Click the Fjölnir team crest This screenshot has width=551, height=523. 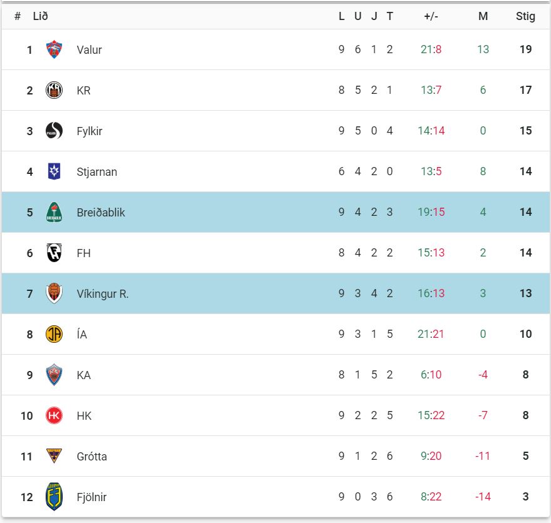54,497
